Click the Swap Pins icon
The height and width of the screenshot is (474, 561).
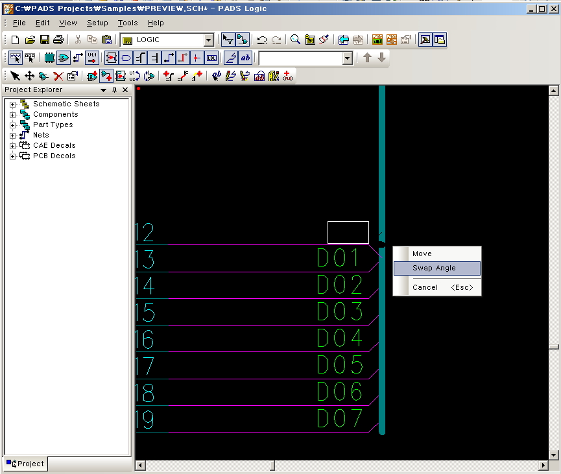click(149, 76)
